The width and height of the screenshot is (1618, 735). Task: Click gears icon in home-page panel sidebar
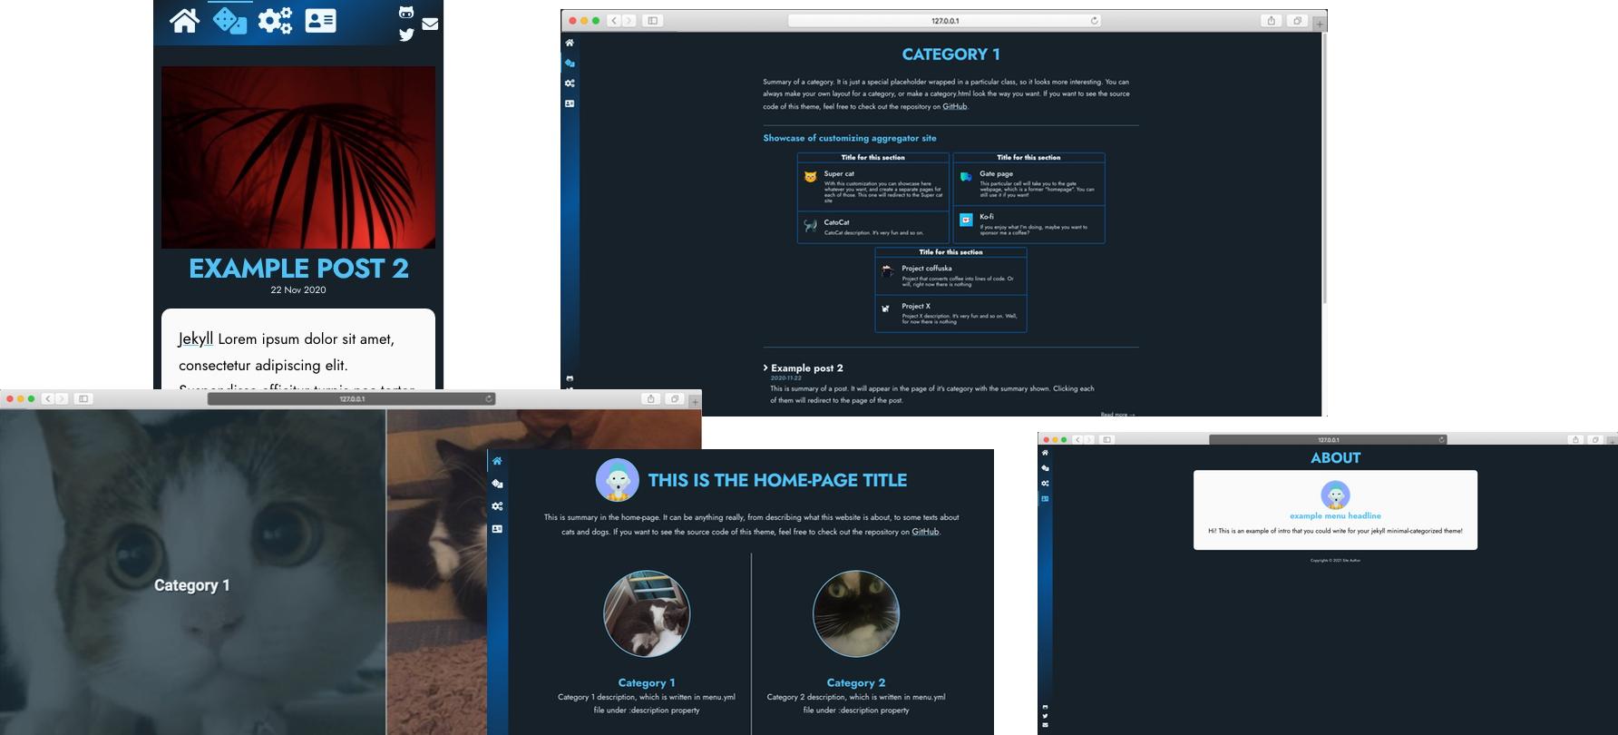[497, 506]
